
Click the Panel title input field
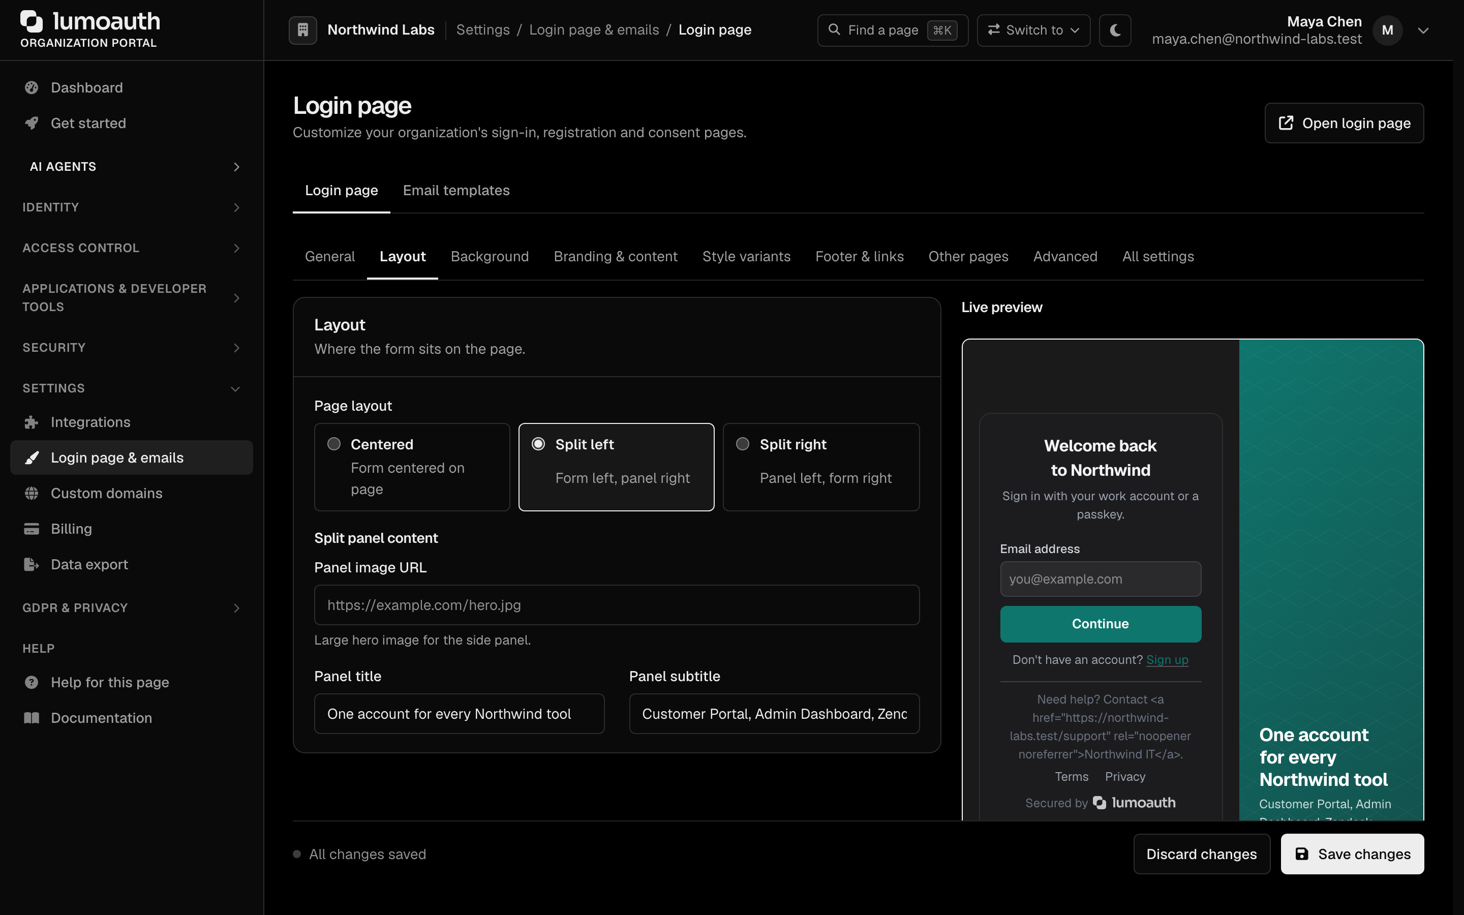tap(459, 714)
